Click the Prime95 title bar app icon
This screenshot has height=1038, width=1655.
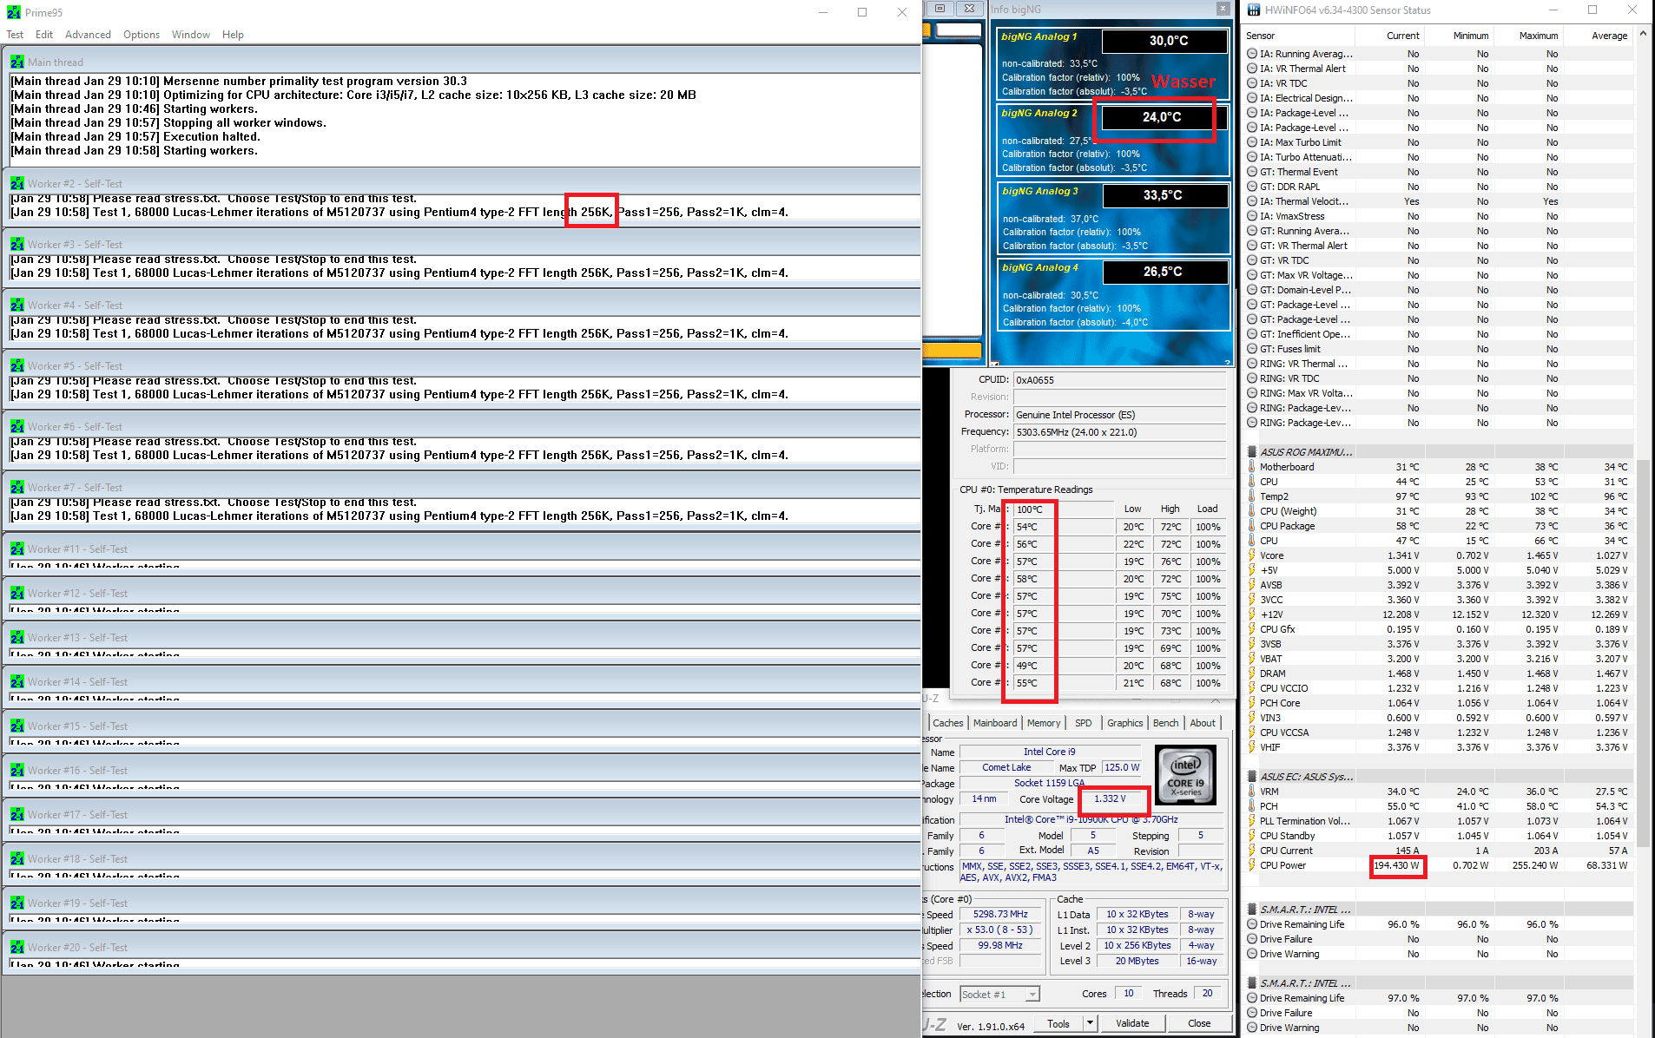coord(13,12)
